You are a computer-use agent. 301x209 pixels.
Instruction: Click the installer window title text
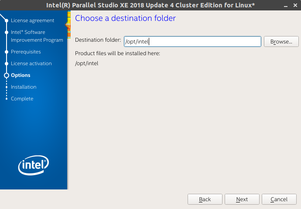click(x=150, y=5)
